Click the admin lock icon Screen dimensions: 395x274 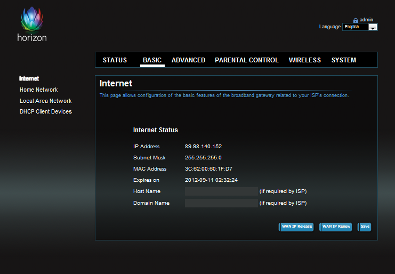click(356, 20)
